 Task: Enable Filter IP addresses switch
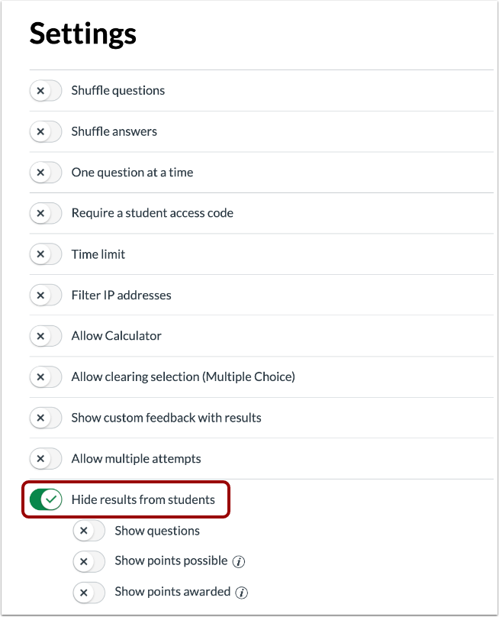(45, 295)
